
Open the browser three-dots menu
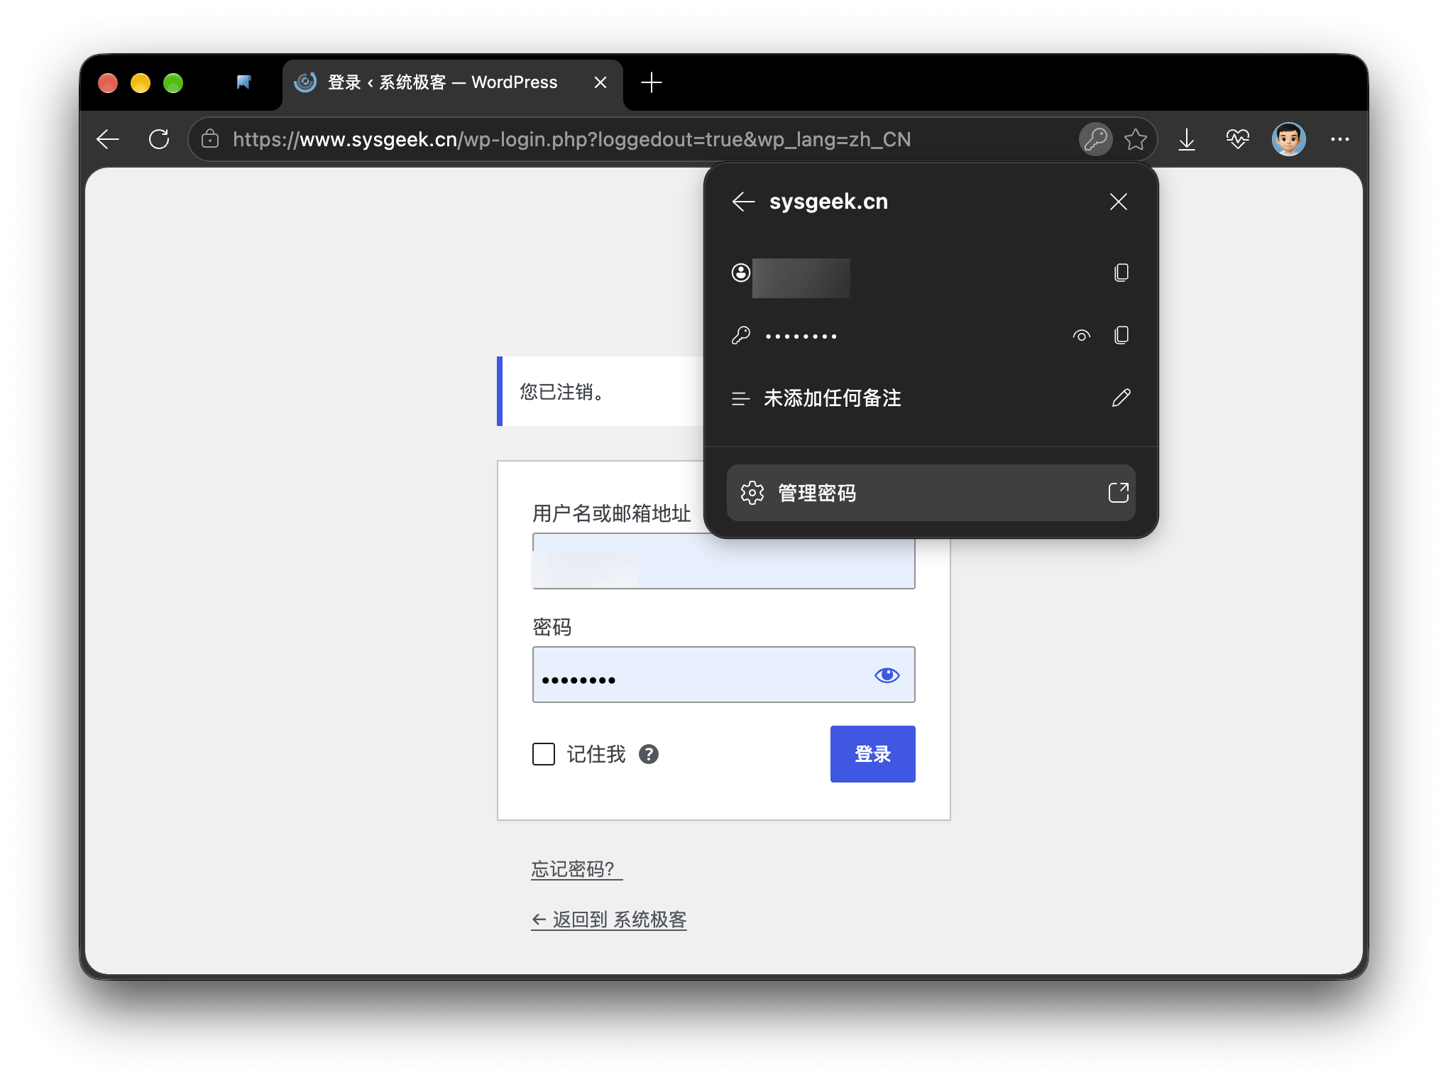tap(1340, 139)
